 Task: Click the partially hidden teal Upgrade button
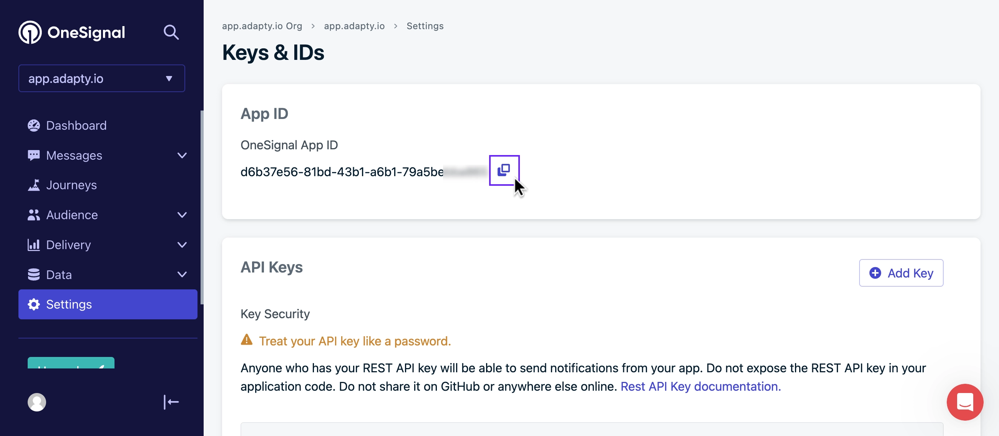71,363
